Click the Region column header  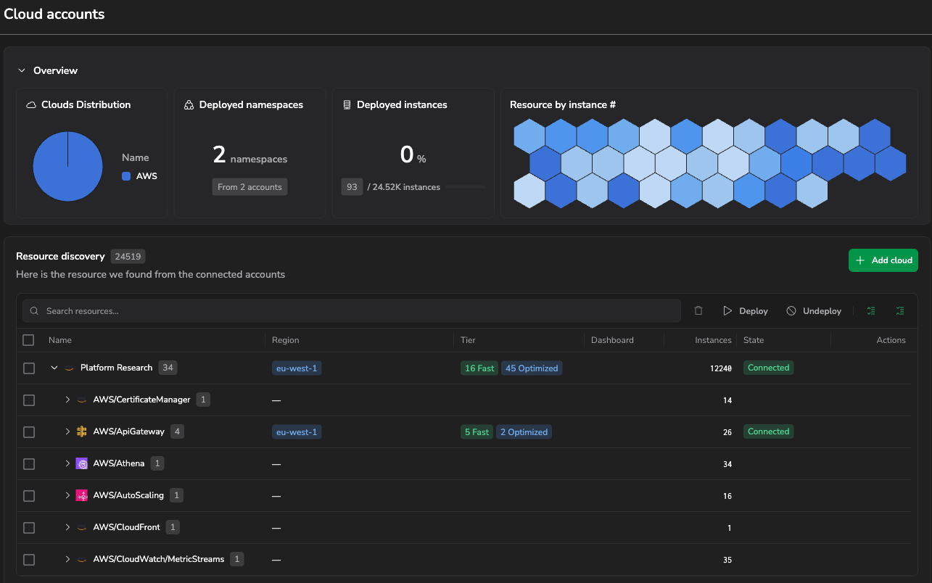click(x=286, y=340)
